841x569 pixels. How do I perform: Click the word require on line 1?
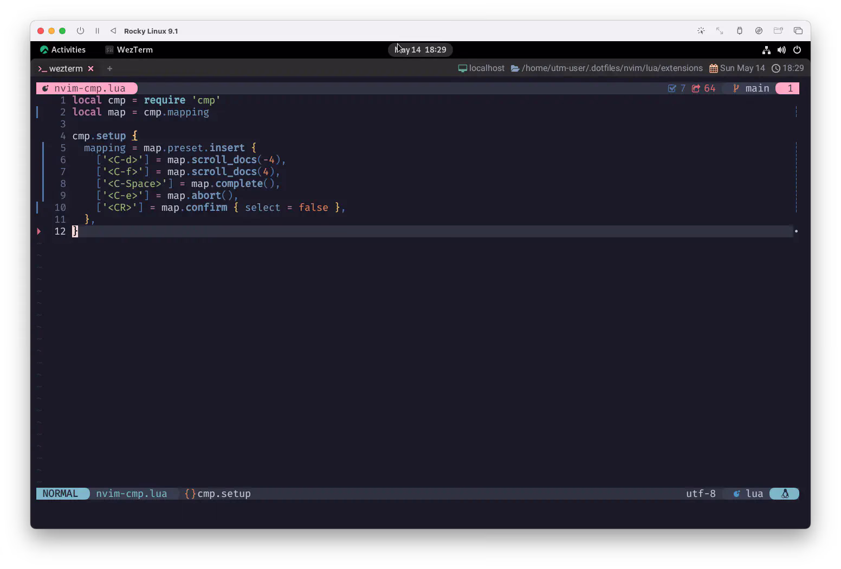[x=165, y=100]
